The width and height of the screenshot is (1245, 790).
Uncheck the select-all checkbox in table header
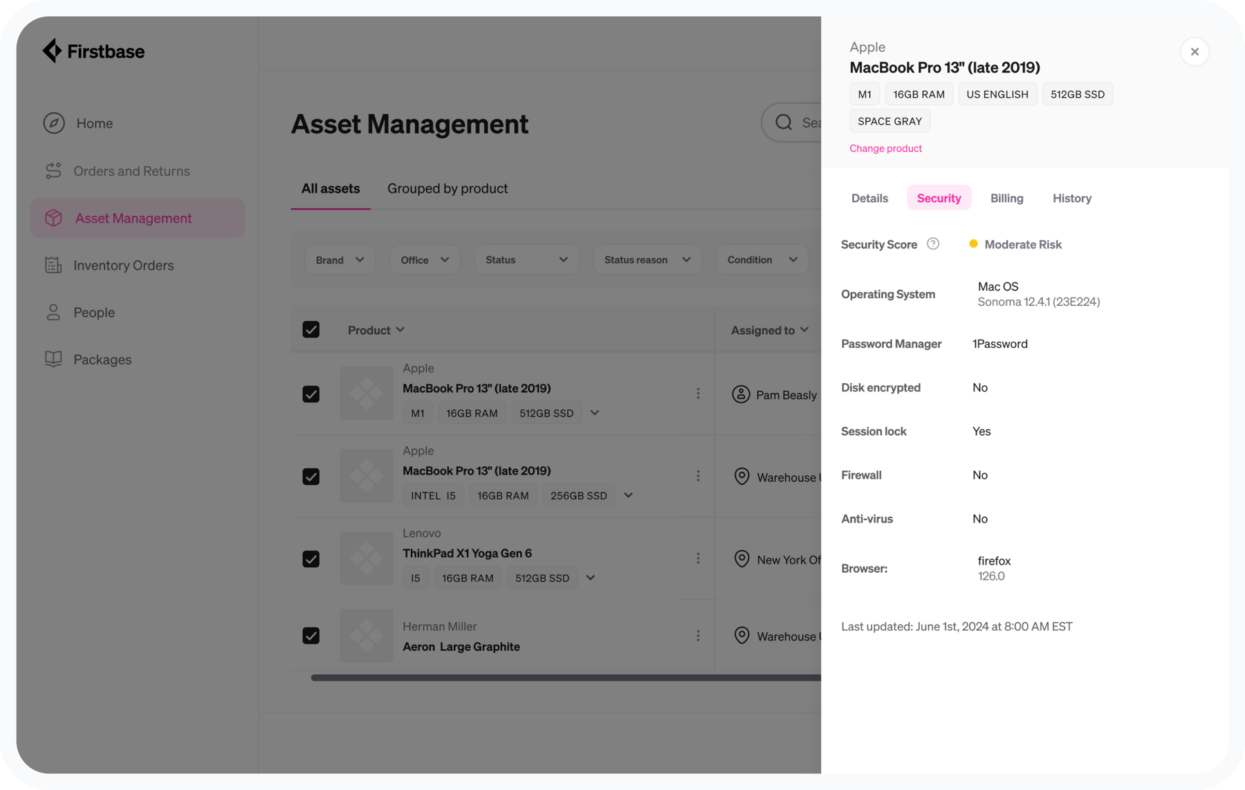(311, 329)
